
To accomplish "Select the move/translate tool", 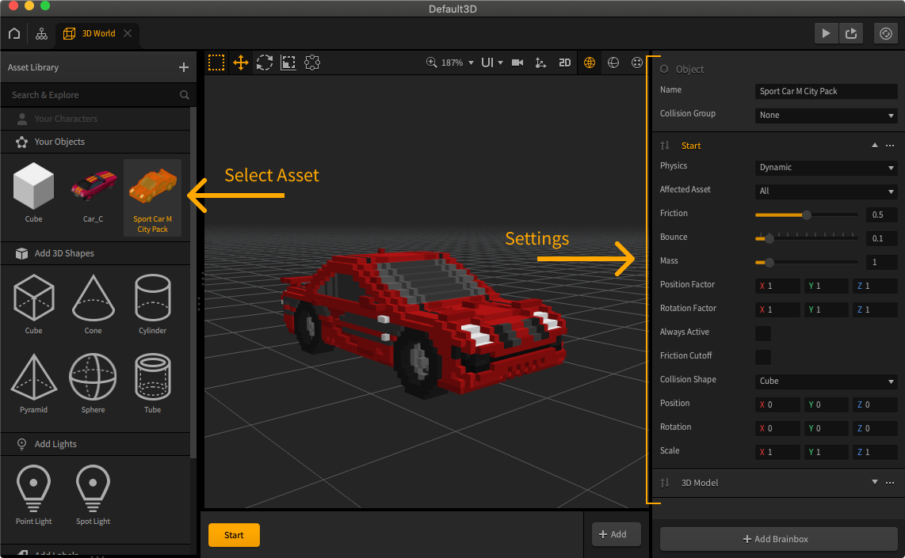I will point(241,63).
